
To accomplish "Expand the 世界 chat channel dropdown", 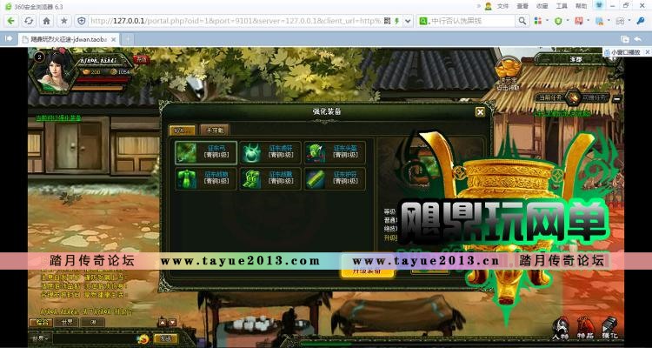I will tap(40, 338).
